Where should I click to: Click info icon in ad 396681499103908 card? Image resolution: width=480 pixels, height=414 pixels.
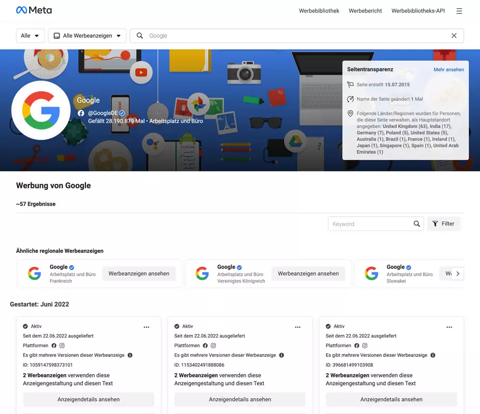pos(433,355)
